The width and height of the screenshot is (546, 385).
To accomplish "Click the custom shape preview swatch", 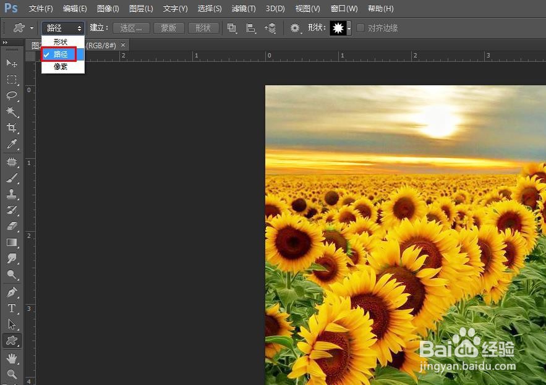I will [x=338, y=28].
